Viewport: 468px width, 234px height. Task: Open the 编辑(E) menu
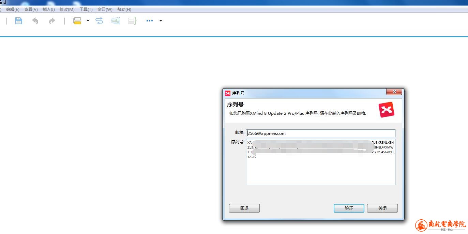[x=13, y=10]
